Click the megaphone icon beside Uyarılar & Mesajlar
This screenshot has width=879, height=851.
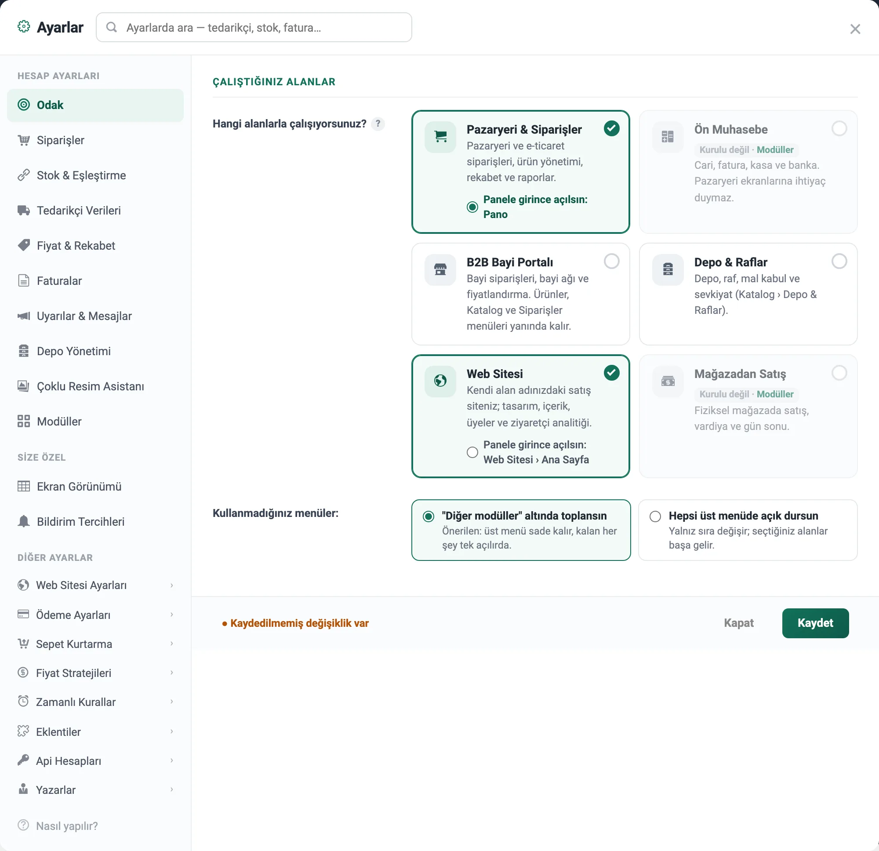24,316
